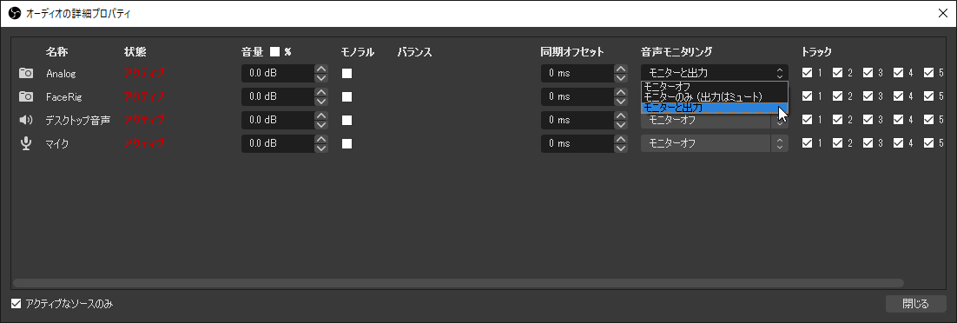Click the horizontal scrollbar at bottom
This screenshot has width=957, height=323.
(x=458, y=283)
